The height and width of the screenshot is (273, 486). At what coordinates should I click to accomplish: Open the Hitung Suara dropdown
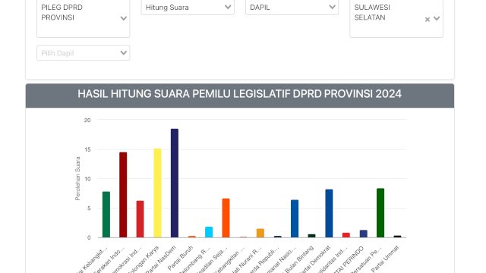188,8
